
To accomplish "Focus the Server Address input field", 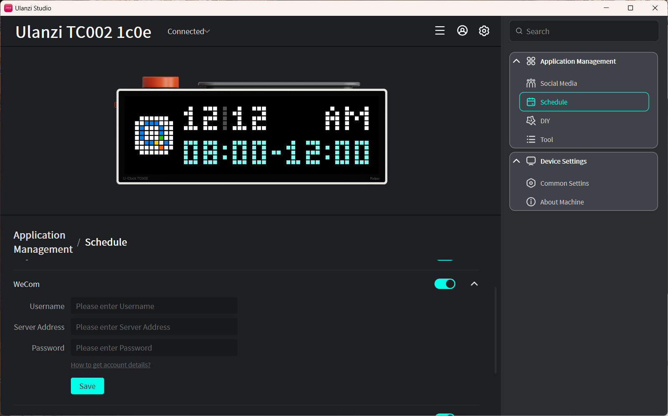I will point(154,327).
